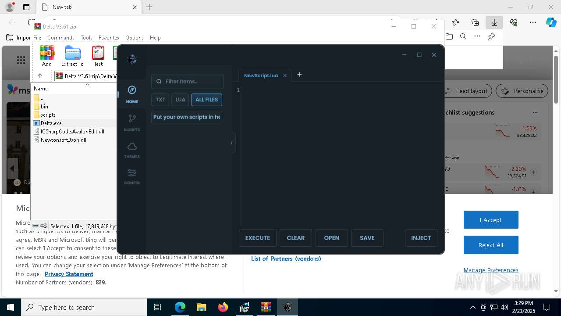Click taskbar search box
This screenshot has height=316, width=561.
(84, 307)
